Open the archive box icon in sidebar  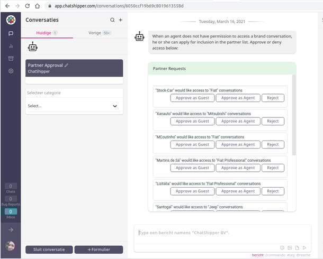(x=11, y=58)
